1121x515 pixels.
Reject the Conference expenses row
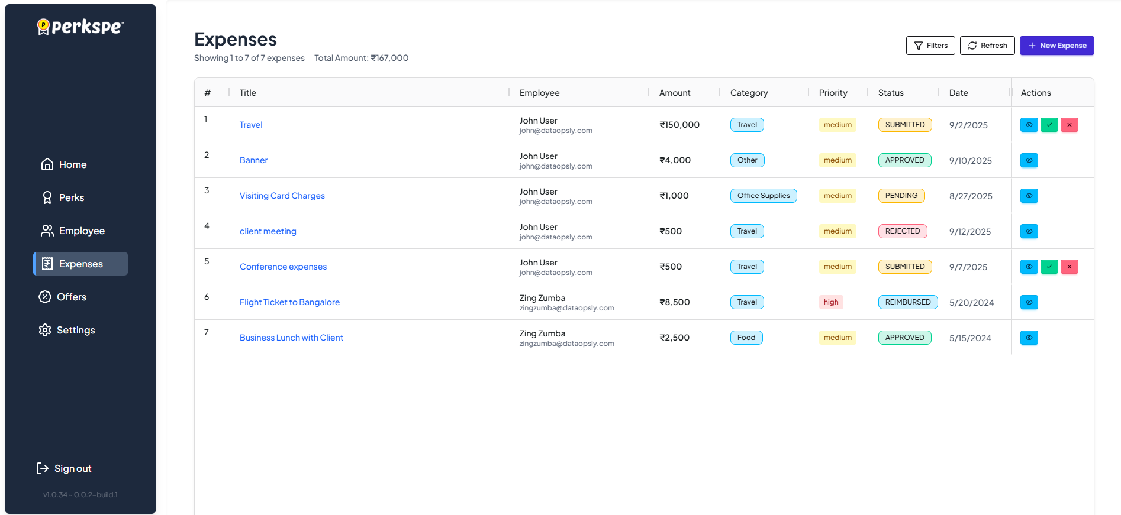pyautogui.click(x=1069, y=267)
